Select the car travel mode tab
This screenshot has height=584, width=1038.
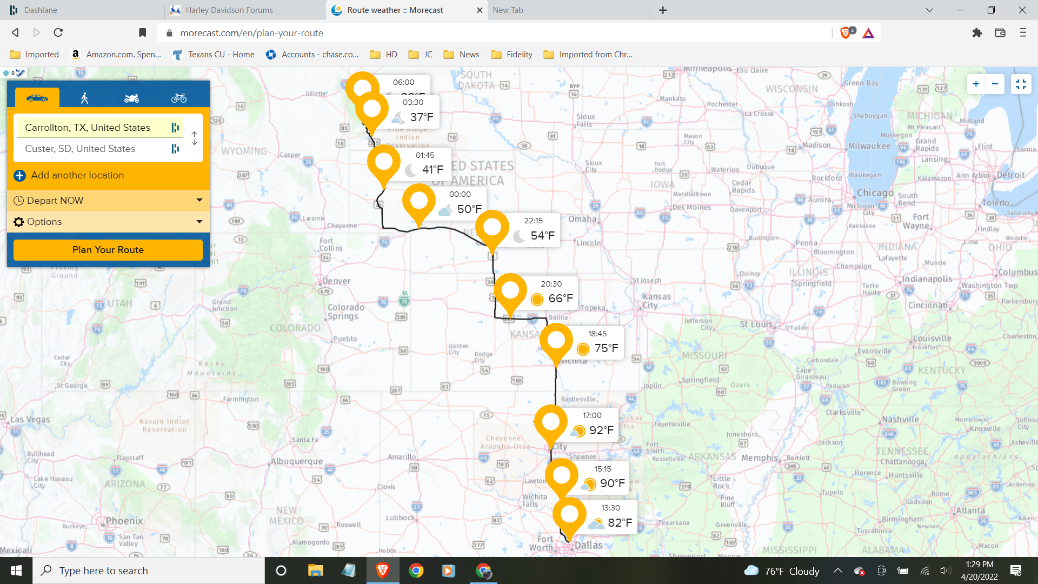coord(37,98)
